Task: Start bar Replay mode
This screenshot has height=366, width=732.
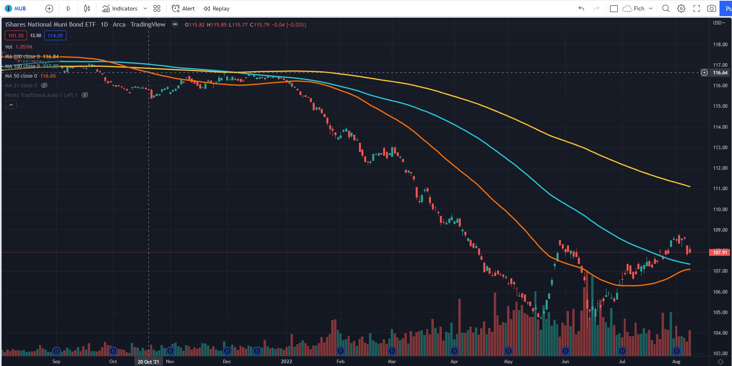Action: [x=217, y=8]
